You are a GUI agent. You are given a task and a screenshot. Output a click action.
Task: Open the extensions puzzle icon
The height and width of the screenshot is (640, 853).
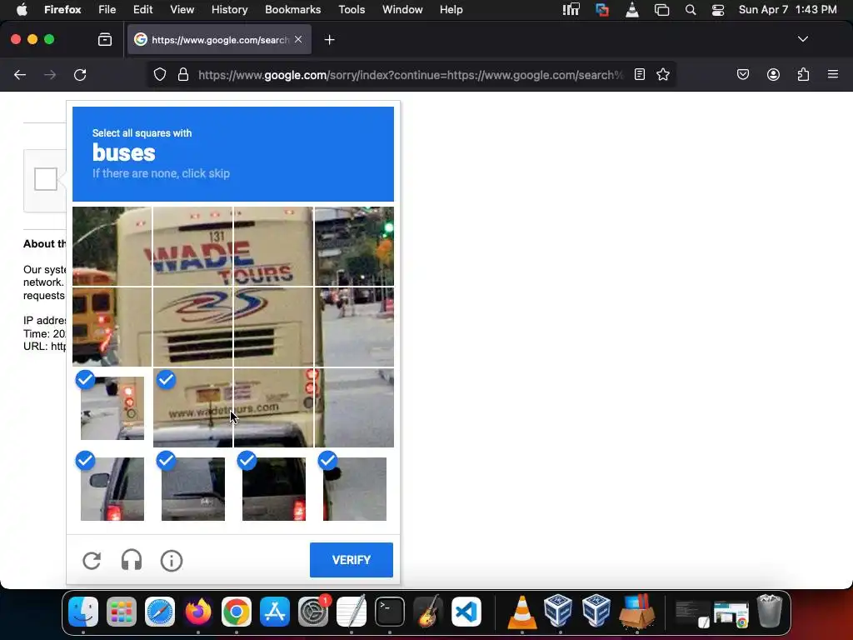[803, 74]
